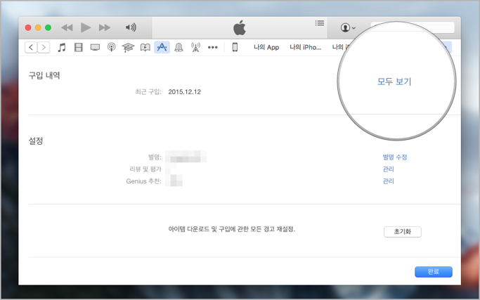Click the 아이템 다운로드 warning reset text

pyautogui.click(x=232, y=229)
